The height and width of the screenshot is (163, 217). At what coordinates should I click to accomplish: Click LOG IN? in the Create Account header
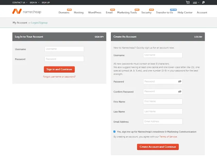198,37
